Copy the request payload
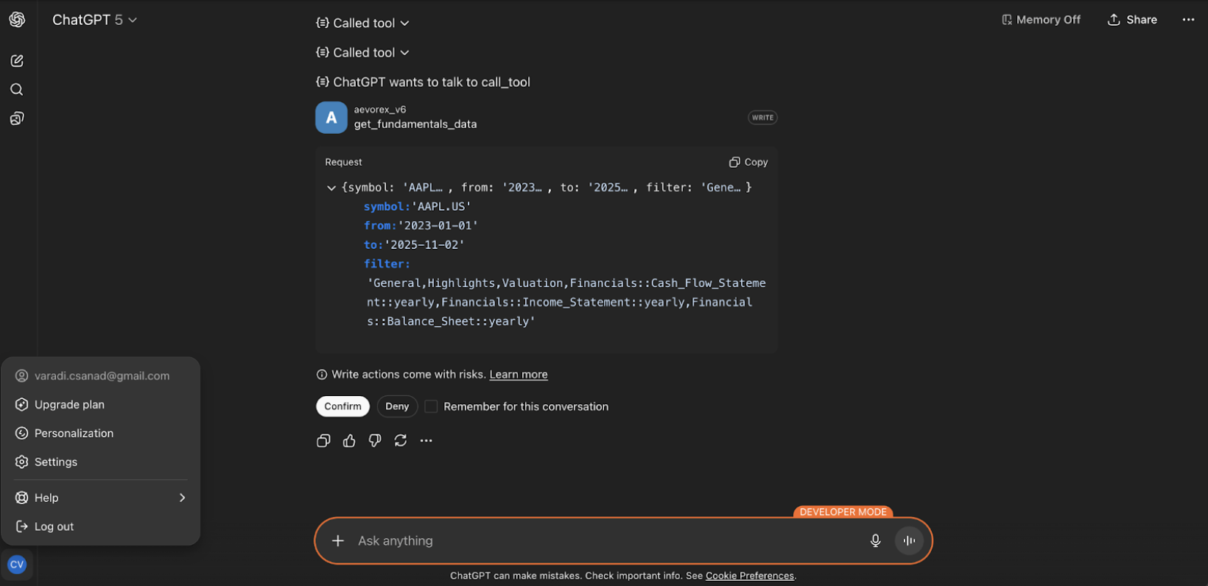This screenshot has height=586, width=1208. tap(748, 162)
